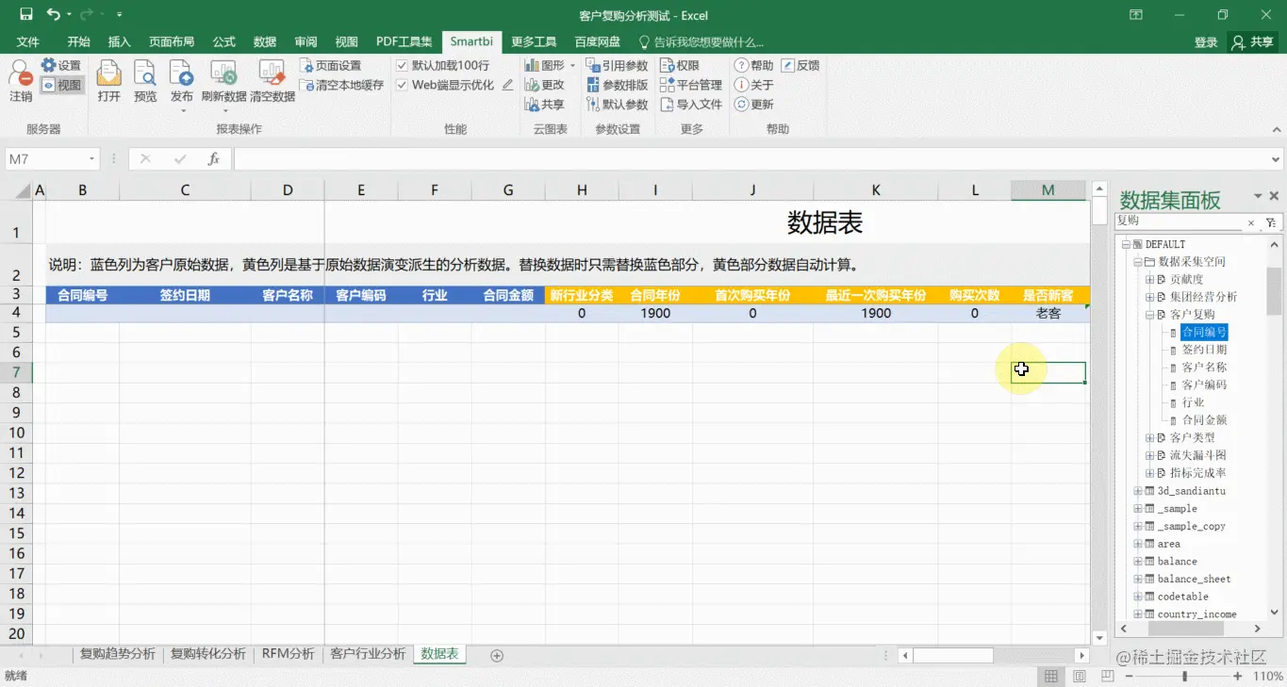The image size is (1287, 687).
Task: Open 页面设置 page setup
Action: 330,64
